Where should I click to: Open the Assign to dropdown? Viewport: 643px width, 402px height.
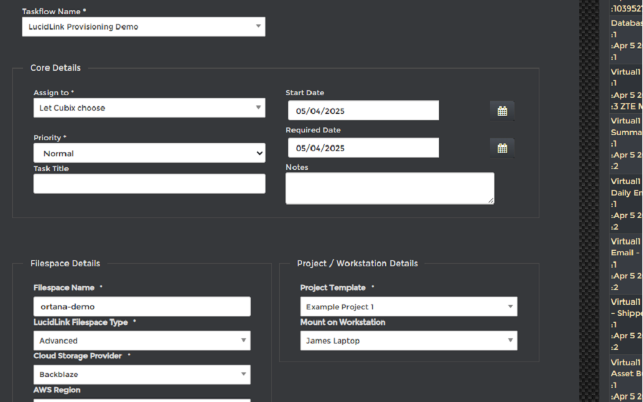click(x=149, y=108)
